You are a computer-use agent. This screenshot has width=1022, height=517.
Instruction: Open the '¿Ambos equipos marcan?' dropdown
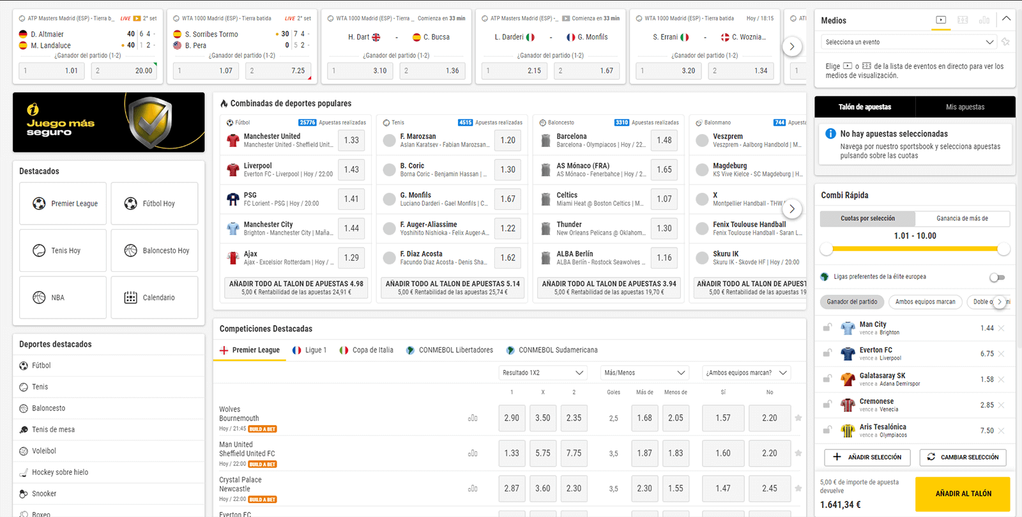(x=746, y=373)
